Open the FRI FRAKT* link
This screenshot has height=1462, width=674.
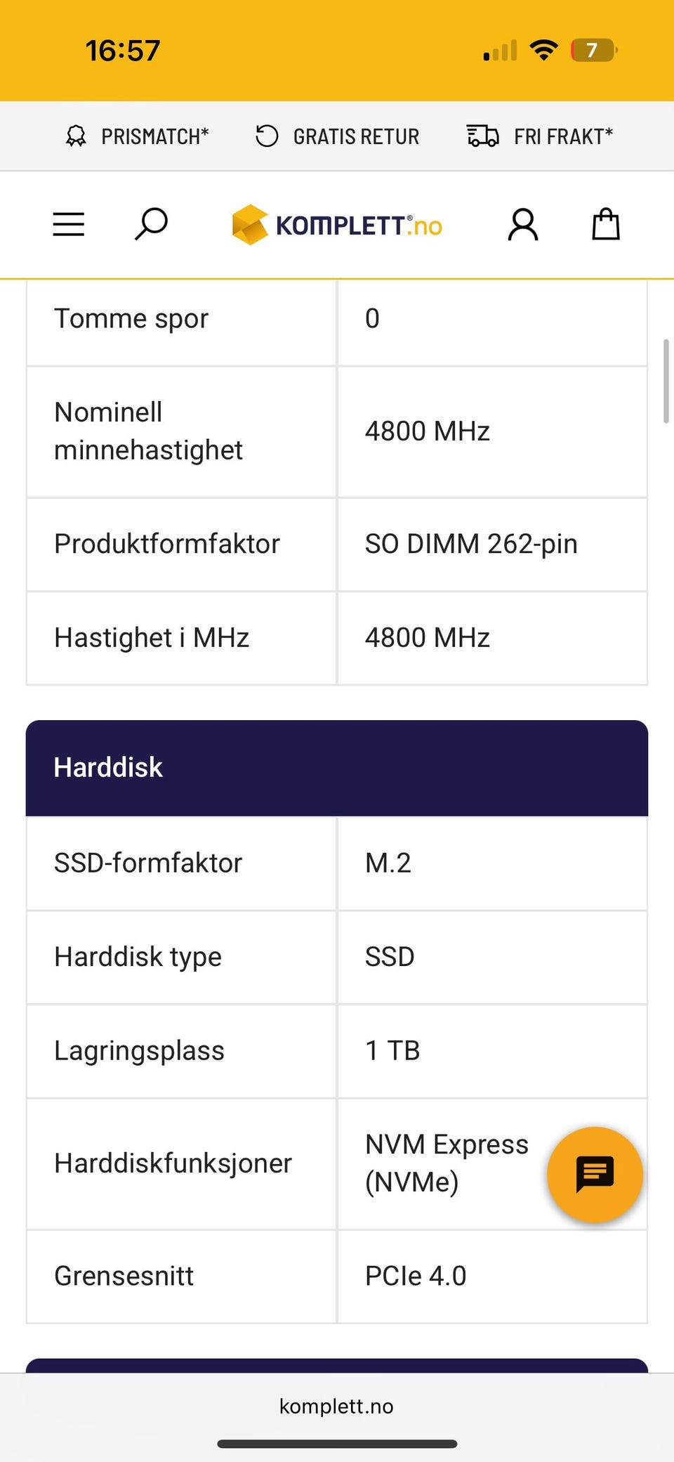tap(563, 136)
